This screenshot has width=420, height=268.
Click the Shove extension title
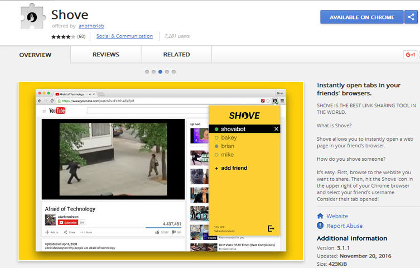click(x=70, y=15)
